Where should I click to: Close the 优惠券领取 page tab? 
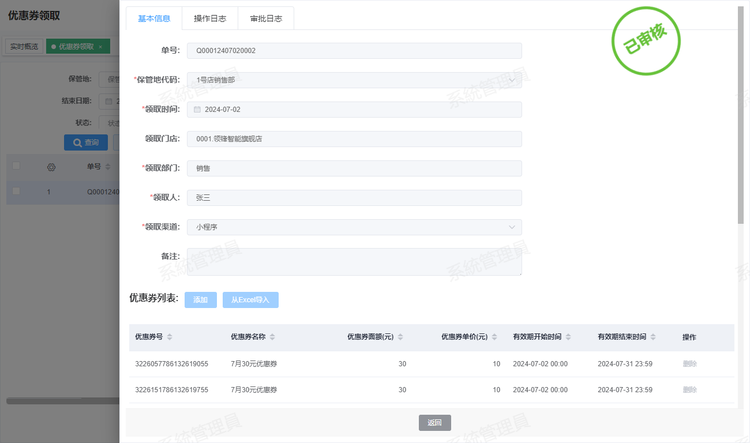[100, 47]
